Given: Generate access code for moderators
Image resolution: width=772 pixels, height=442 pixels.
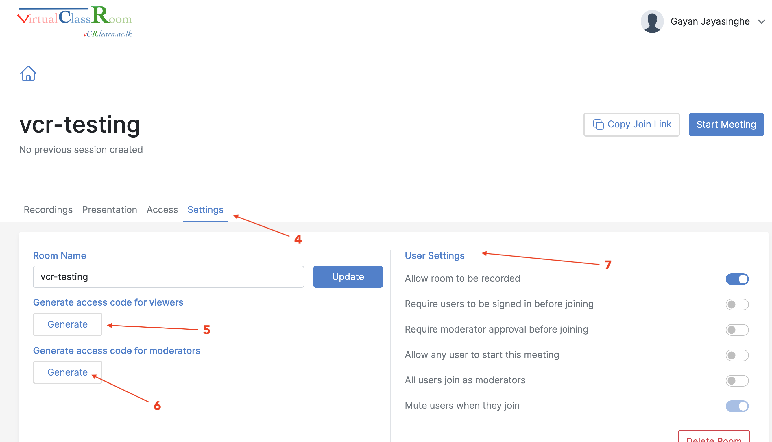Looking at the screenshot, I should coord(67,372).
